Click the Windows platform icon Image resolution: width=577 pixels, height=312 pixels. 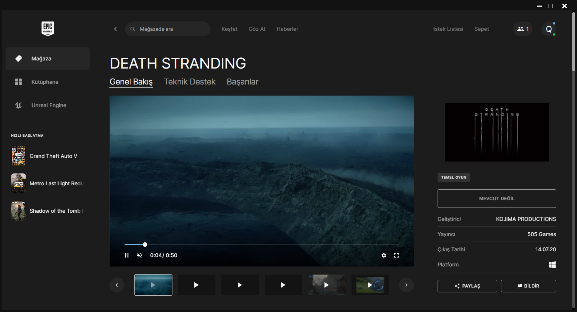pos(552,265)
